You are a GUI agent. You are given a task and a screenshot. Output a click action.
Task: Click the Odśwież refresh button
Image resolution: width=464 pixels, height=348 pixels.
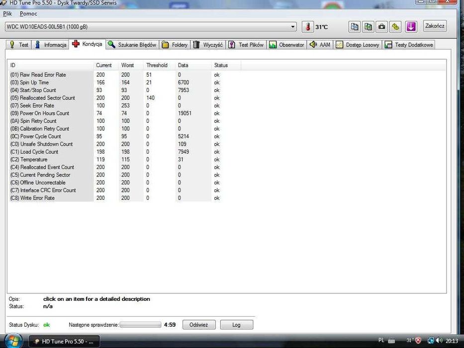click(199, 325)
